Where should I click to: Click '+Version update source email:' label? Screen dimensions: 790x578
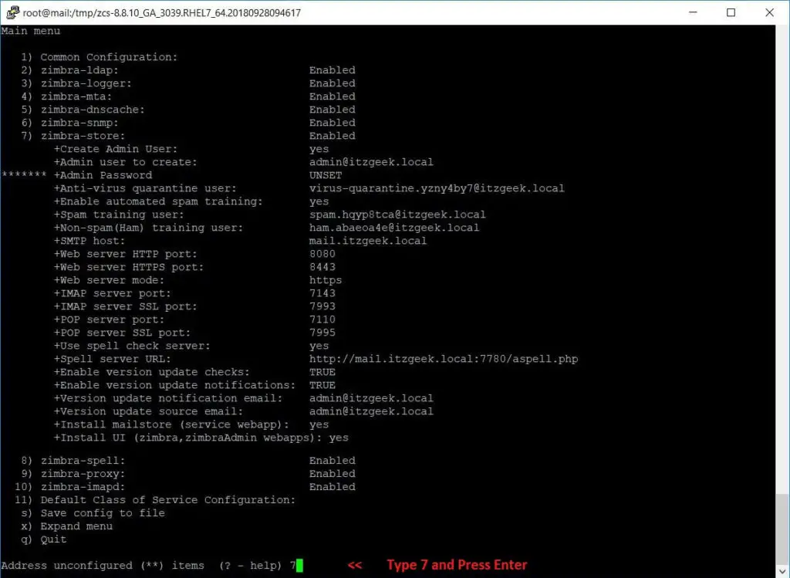[x=149, y=411]
